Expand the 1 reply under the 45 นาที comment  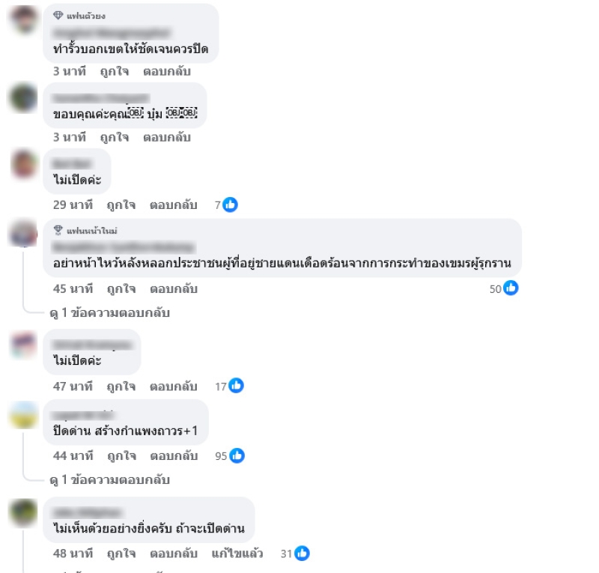109,313
